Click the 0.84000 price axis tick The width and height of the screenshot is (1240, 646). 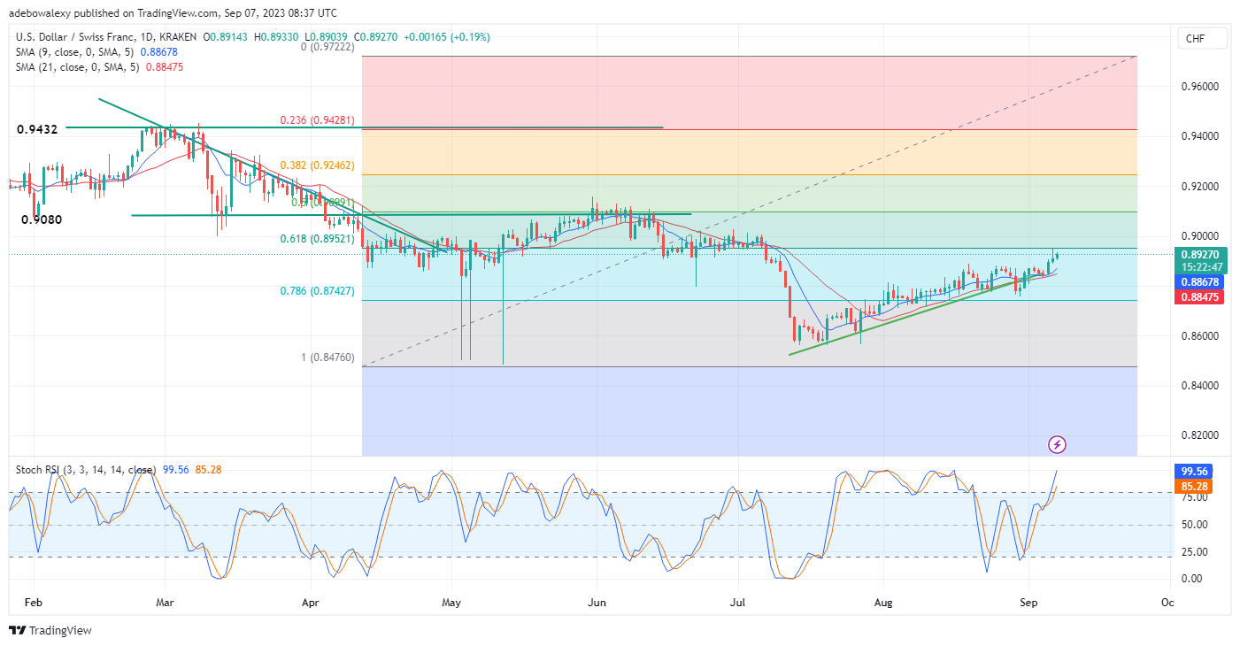(1199, 386)
